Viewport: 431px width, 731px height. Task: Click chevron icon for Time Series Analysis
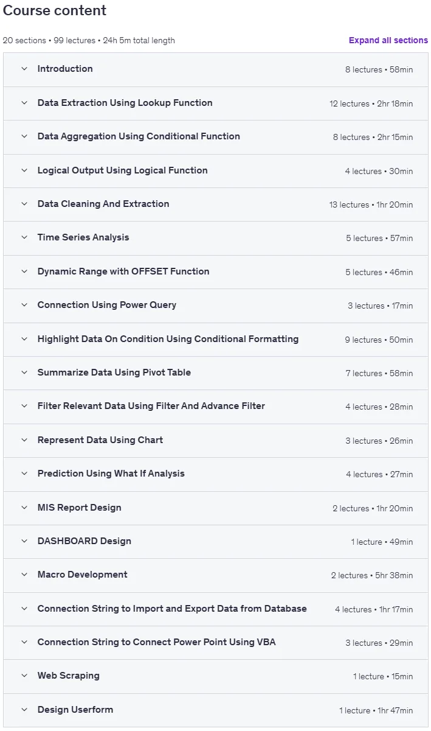pyautogui.click(x=24, y=237)
